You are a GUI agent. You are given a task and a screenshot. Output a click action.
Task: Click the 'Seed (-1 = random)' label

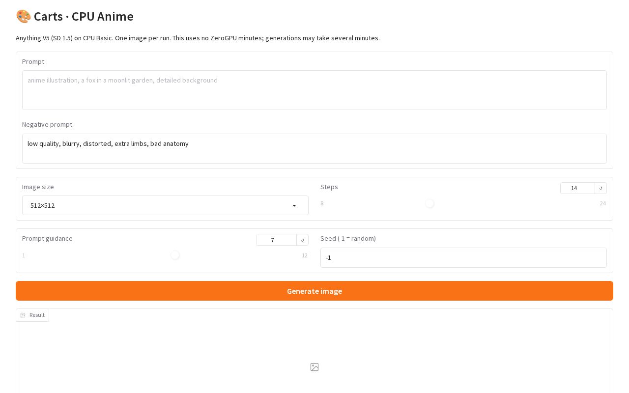tap(348, 238)
